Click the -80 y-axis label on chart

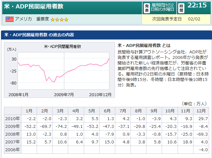tap(13, 83)
